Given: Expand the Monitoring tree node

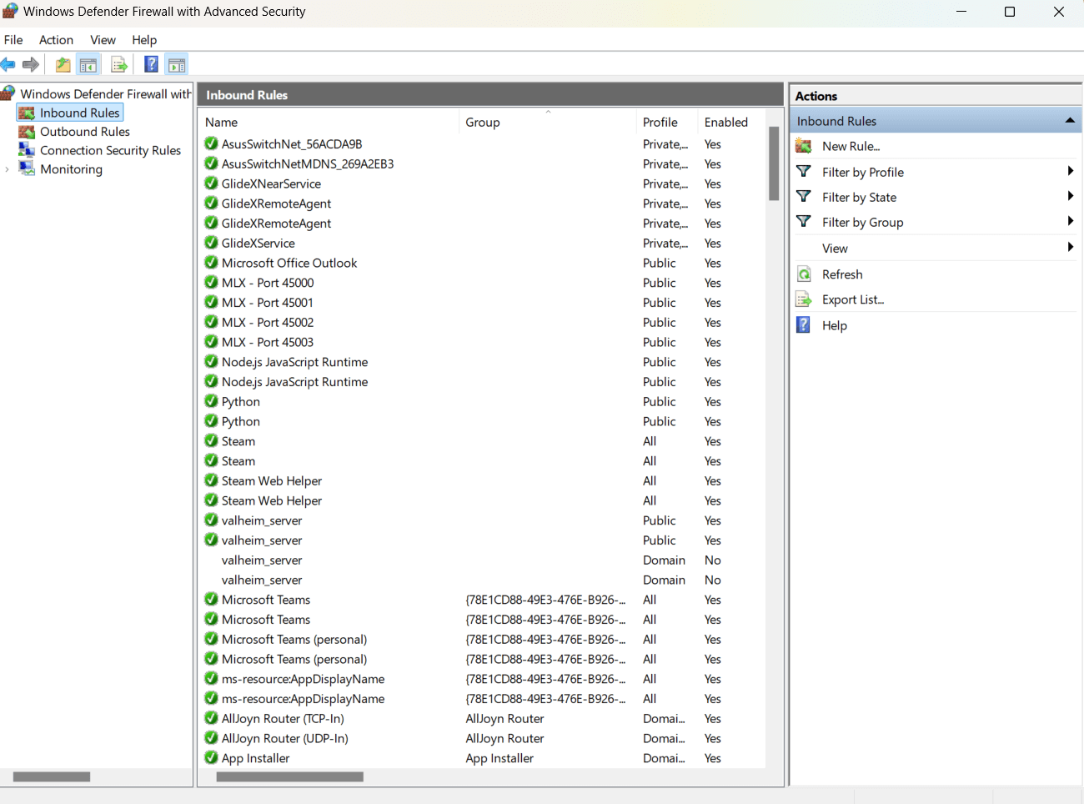Looking at the screenshot, I should pyautogui.click(x=8, y=169).
